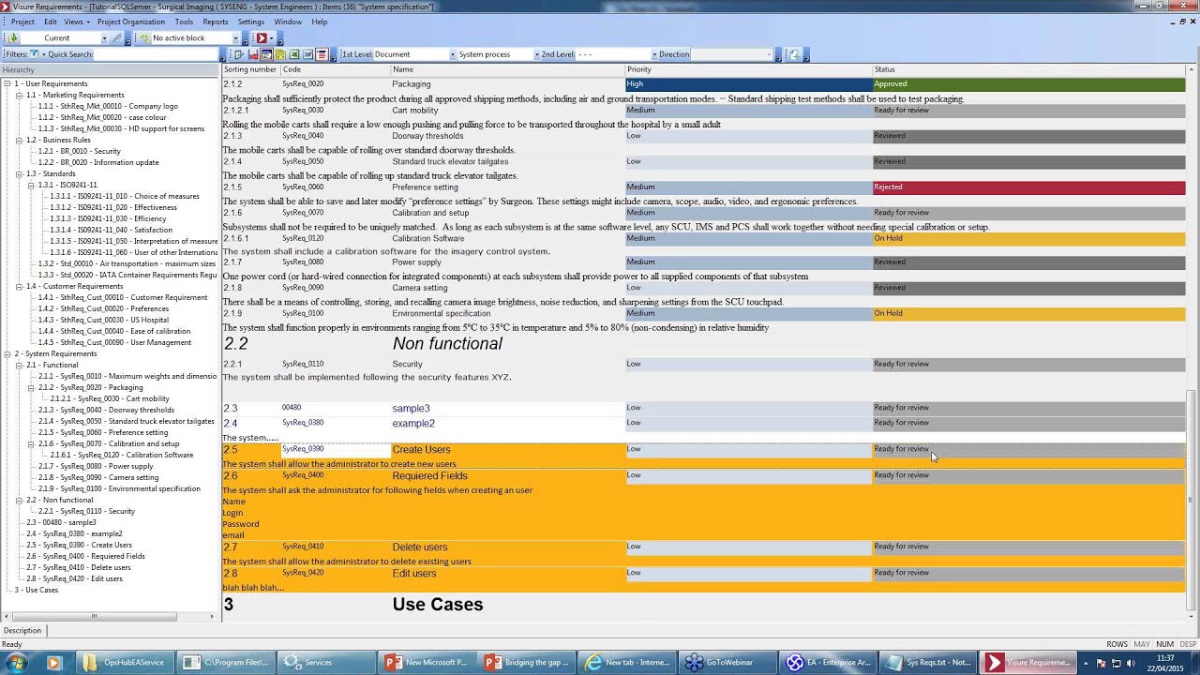Collapse the '2.1 - Functional' tree node
Image resolution: width=1200 pixels, height=675 pixels.
coord(19,365)
